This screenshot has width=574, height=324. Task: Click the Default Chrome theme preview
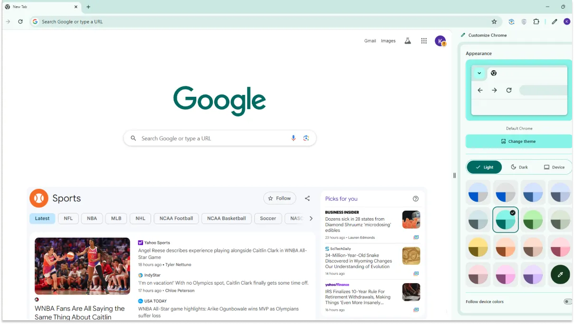[x=518, y=90]
